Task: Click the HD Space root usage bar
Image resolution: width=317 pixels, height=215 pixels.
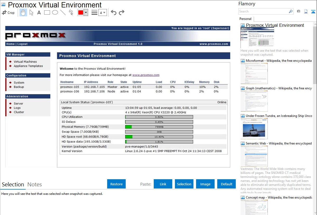Action: pyautogui.click(x=159, y=137)
